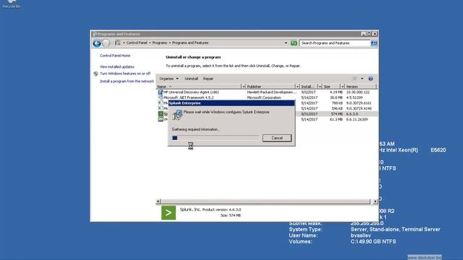
Task: Click the scrollbar right arrow
Action: click(x=375, y=201)
